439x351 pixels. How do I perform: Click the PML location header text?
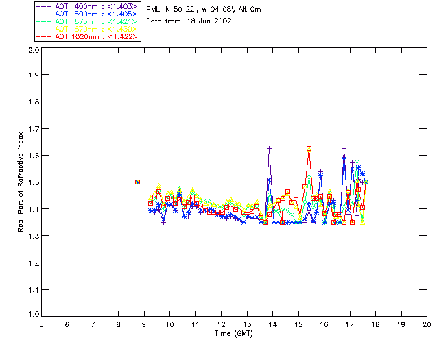pyautogui.click(x=204, y=10)
